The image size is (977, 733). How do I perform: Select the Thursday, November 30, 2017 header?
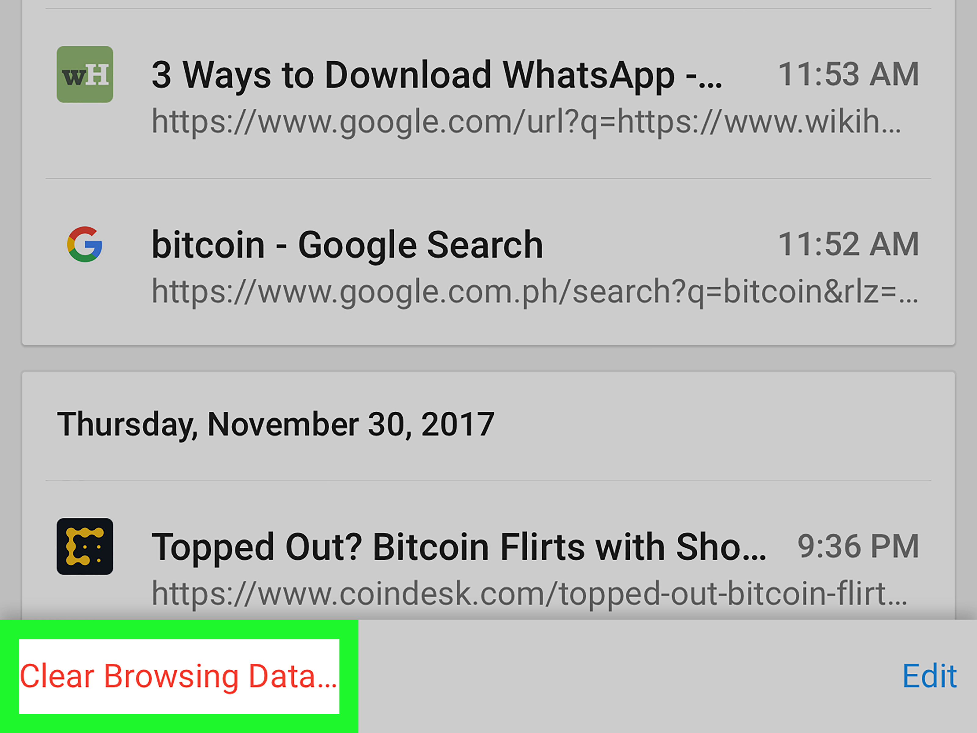click(x=276, y=424)
